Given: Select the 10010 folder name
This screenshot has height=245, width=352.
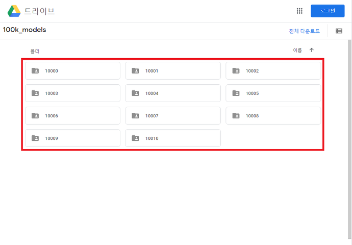Looking at the screenshot, I should coord(152,138).
